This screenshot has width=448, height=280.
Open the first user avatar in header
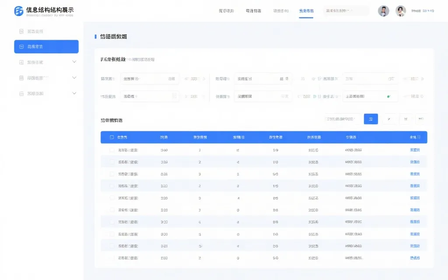tap(383, 11)
